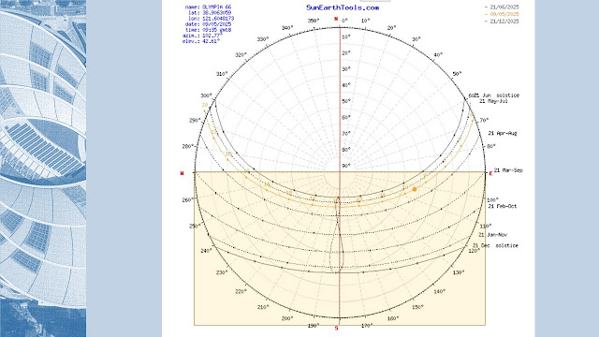
Task: Click the 190° azimuth label
Action: [314, 326]
